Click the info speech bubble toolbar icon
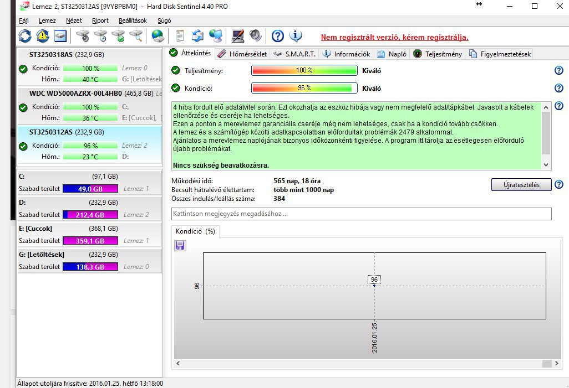The image size is (569, 388). click(296, 36)
